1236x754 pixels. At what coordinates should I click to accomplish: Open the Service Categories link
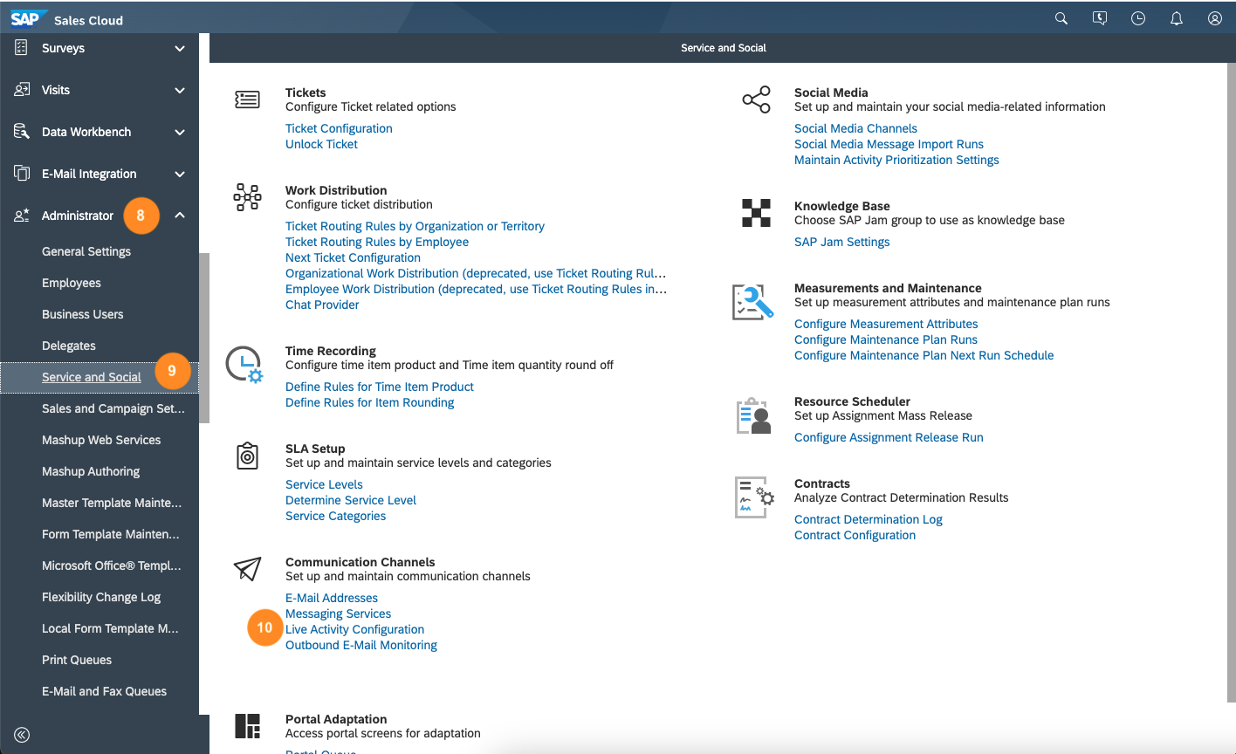pyautogui.click(x=335, y=516)
